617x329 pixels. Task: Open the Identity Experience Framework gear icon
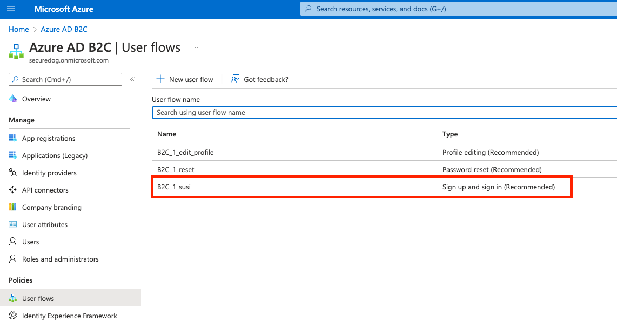pyautogui.click(x=12, y=316)
